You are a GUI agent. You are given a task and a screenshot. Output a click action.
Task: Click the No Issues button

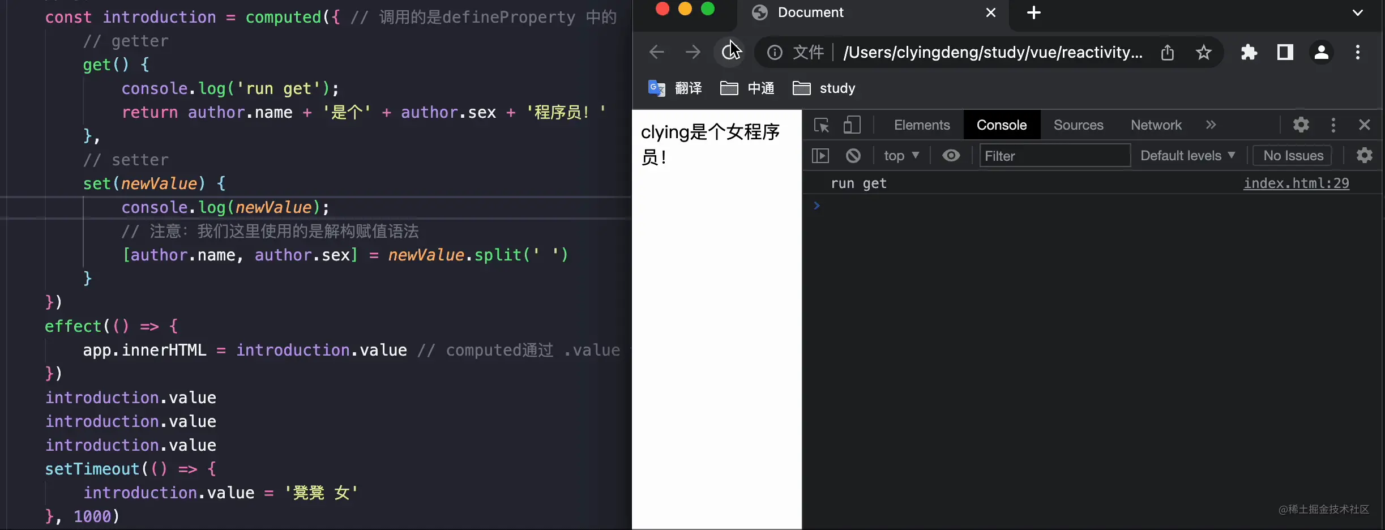pos(1293,156)
